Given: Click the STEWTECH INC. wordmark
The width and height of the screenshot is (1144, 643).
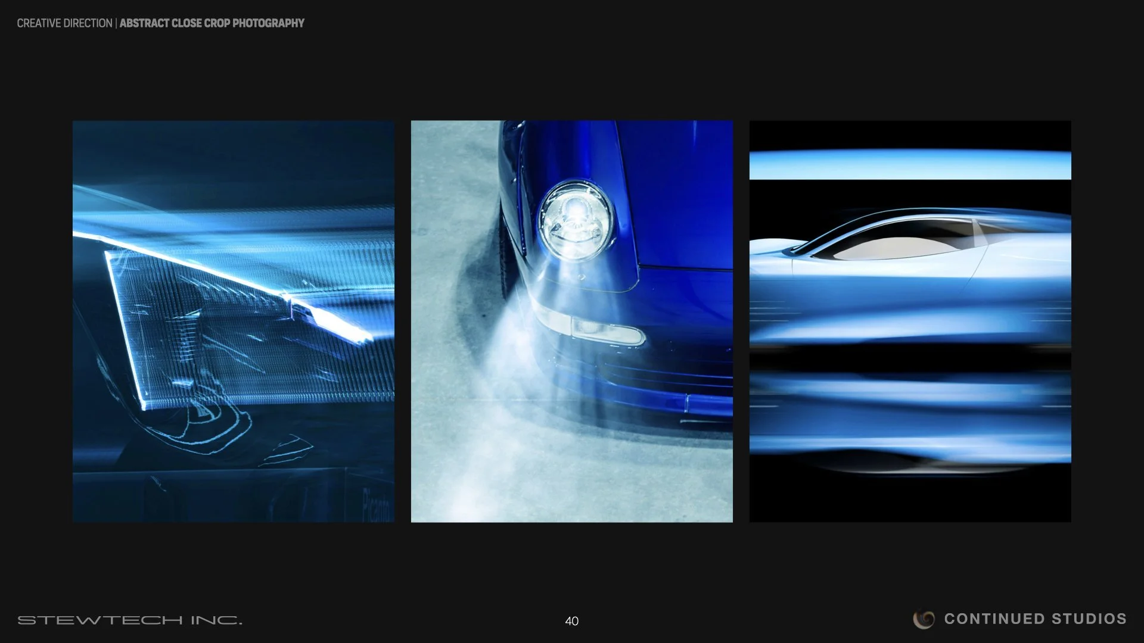Looking at the screenshot, I should coord(129,620).
